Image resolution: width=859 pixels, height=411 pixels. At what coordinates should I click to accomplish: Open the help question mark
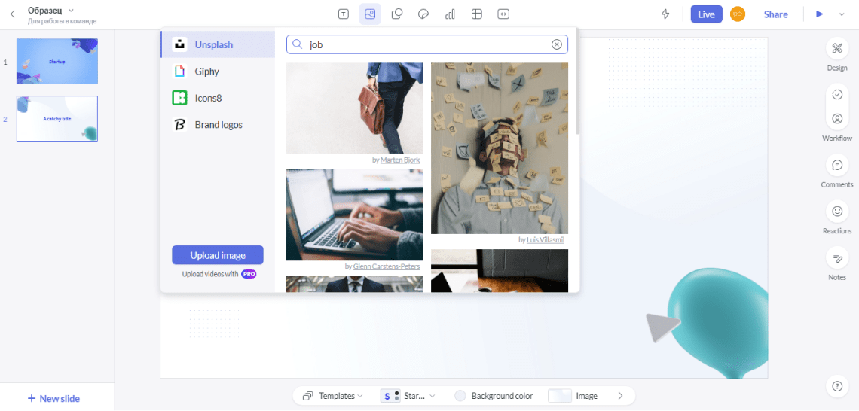pos(836,386)
